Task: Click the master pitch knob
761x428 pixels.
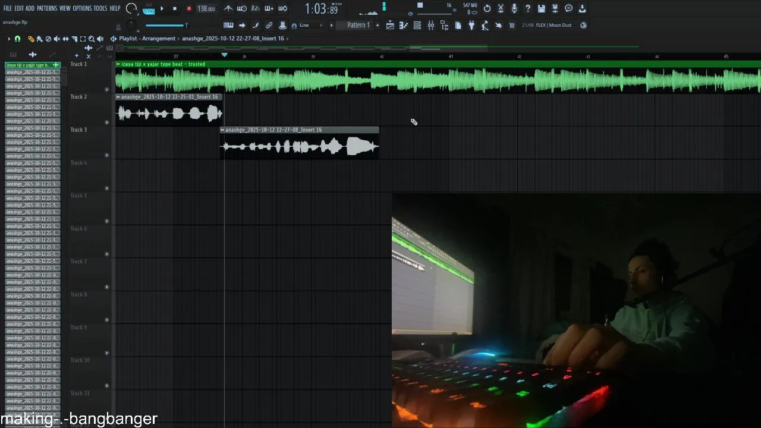Action: (131, 26)
